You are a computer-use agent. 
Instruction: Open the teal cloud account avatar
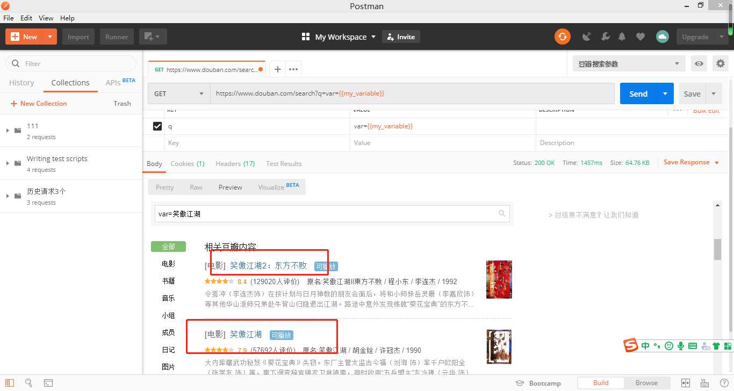coord(662,37)
